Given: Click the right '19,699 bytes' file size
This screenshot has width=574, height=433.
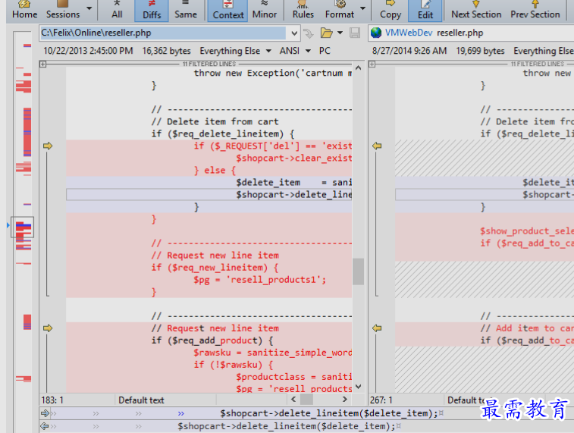Looking at the screenshot, I should tap(480, 51).
